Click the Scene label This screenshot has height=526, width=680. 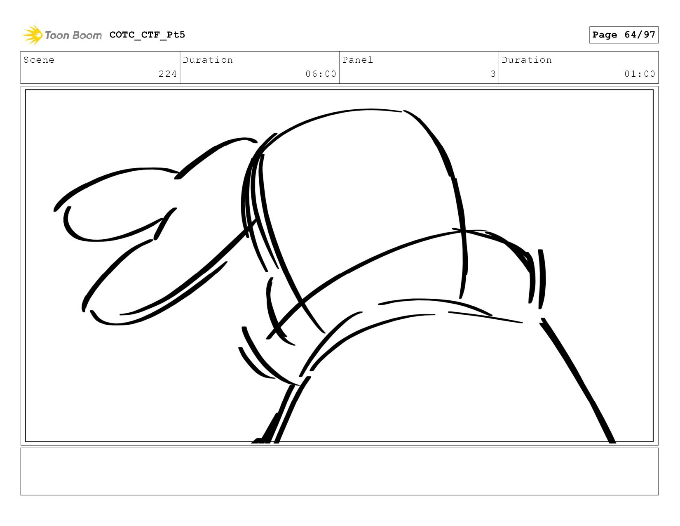pyautogui.click(x=39, y=60)
